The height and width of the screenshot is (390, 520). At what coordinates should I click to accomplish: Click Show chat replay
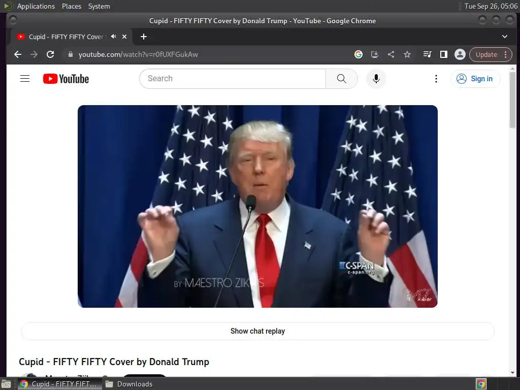257,331
